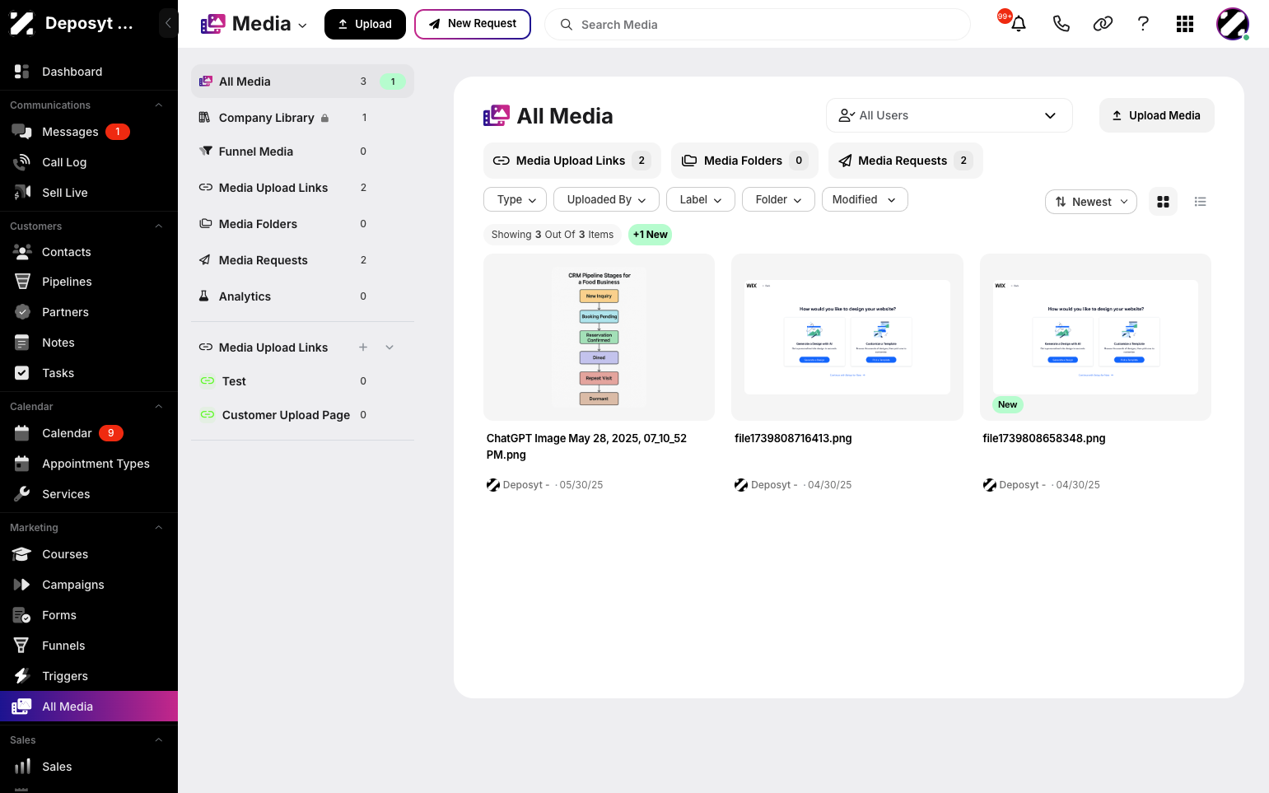Open the Type filter dropdown

pos(516,199)
